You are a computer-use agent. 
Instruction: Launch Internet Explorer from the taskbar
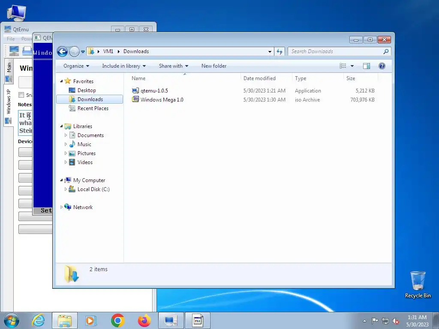click(38, 320)
